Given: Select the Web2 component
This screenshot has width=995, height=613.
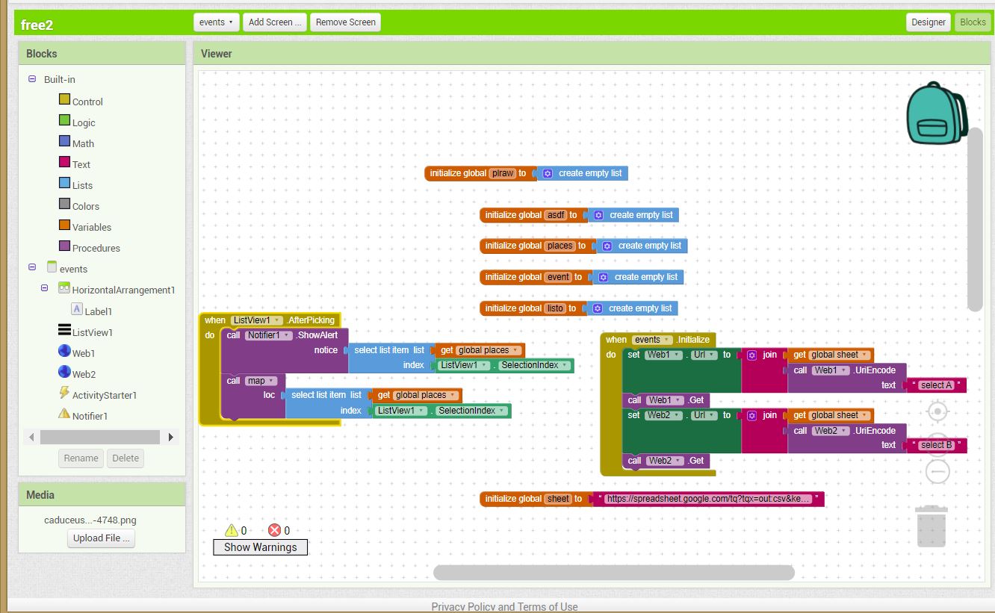Looking at the screenshot, I should pos(84,374).
